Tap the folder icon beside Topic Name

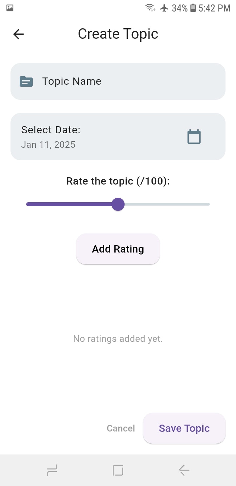26,81
